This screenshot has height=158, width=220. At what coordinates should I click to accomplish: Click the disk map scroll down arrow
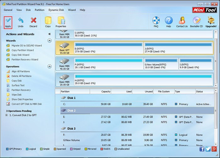point(216,85)
